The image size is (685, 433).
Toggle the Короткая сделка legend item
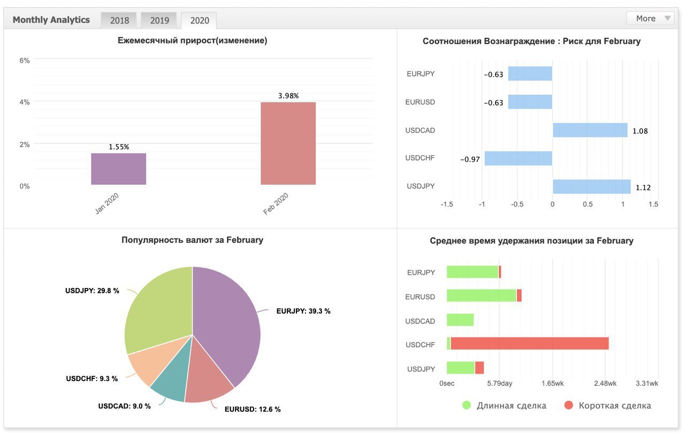click(607, 406)
